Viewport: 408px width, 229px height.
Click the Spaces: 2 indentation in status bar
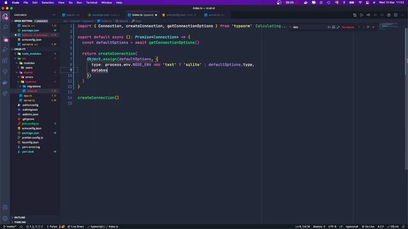click(319, 226)
